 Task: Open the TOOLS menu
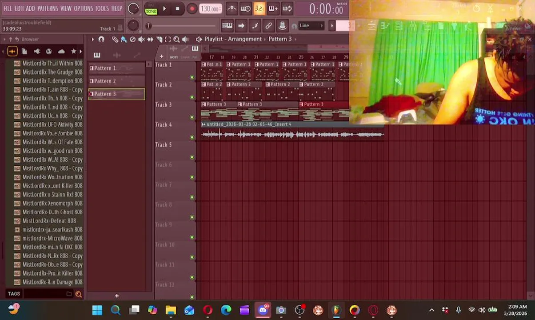[x=102, y=8]
